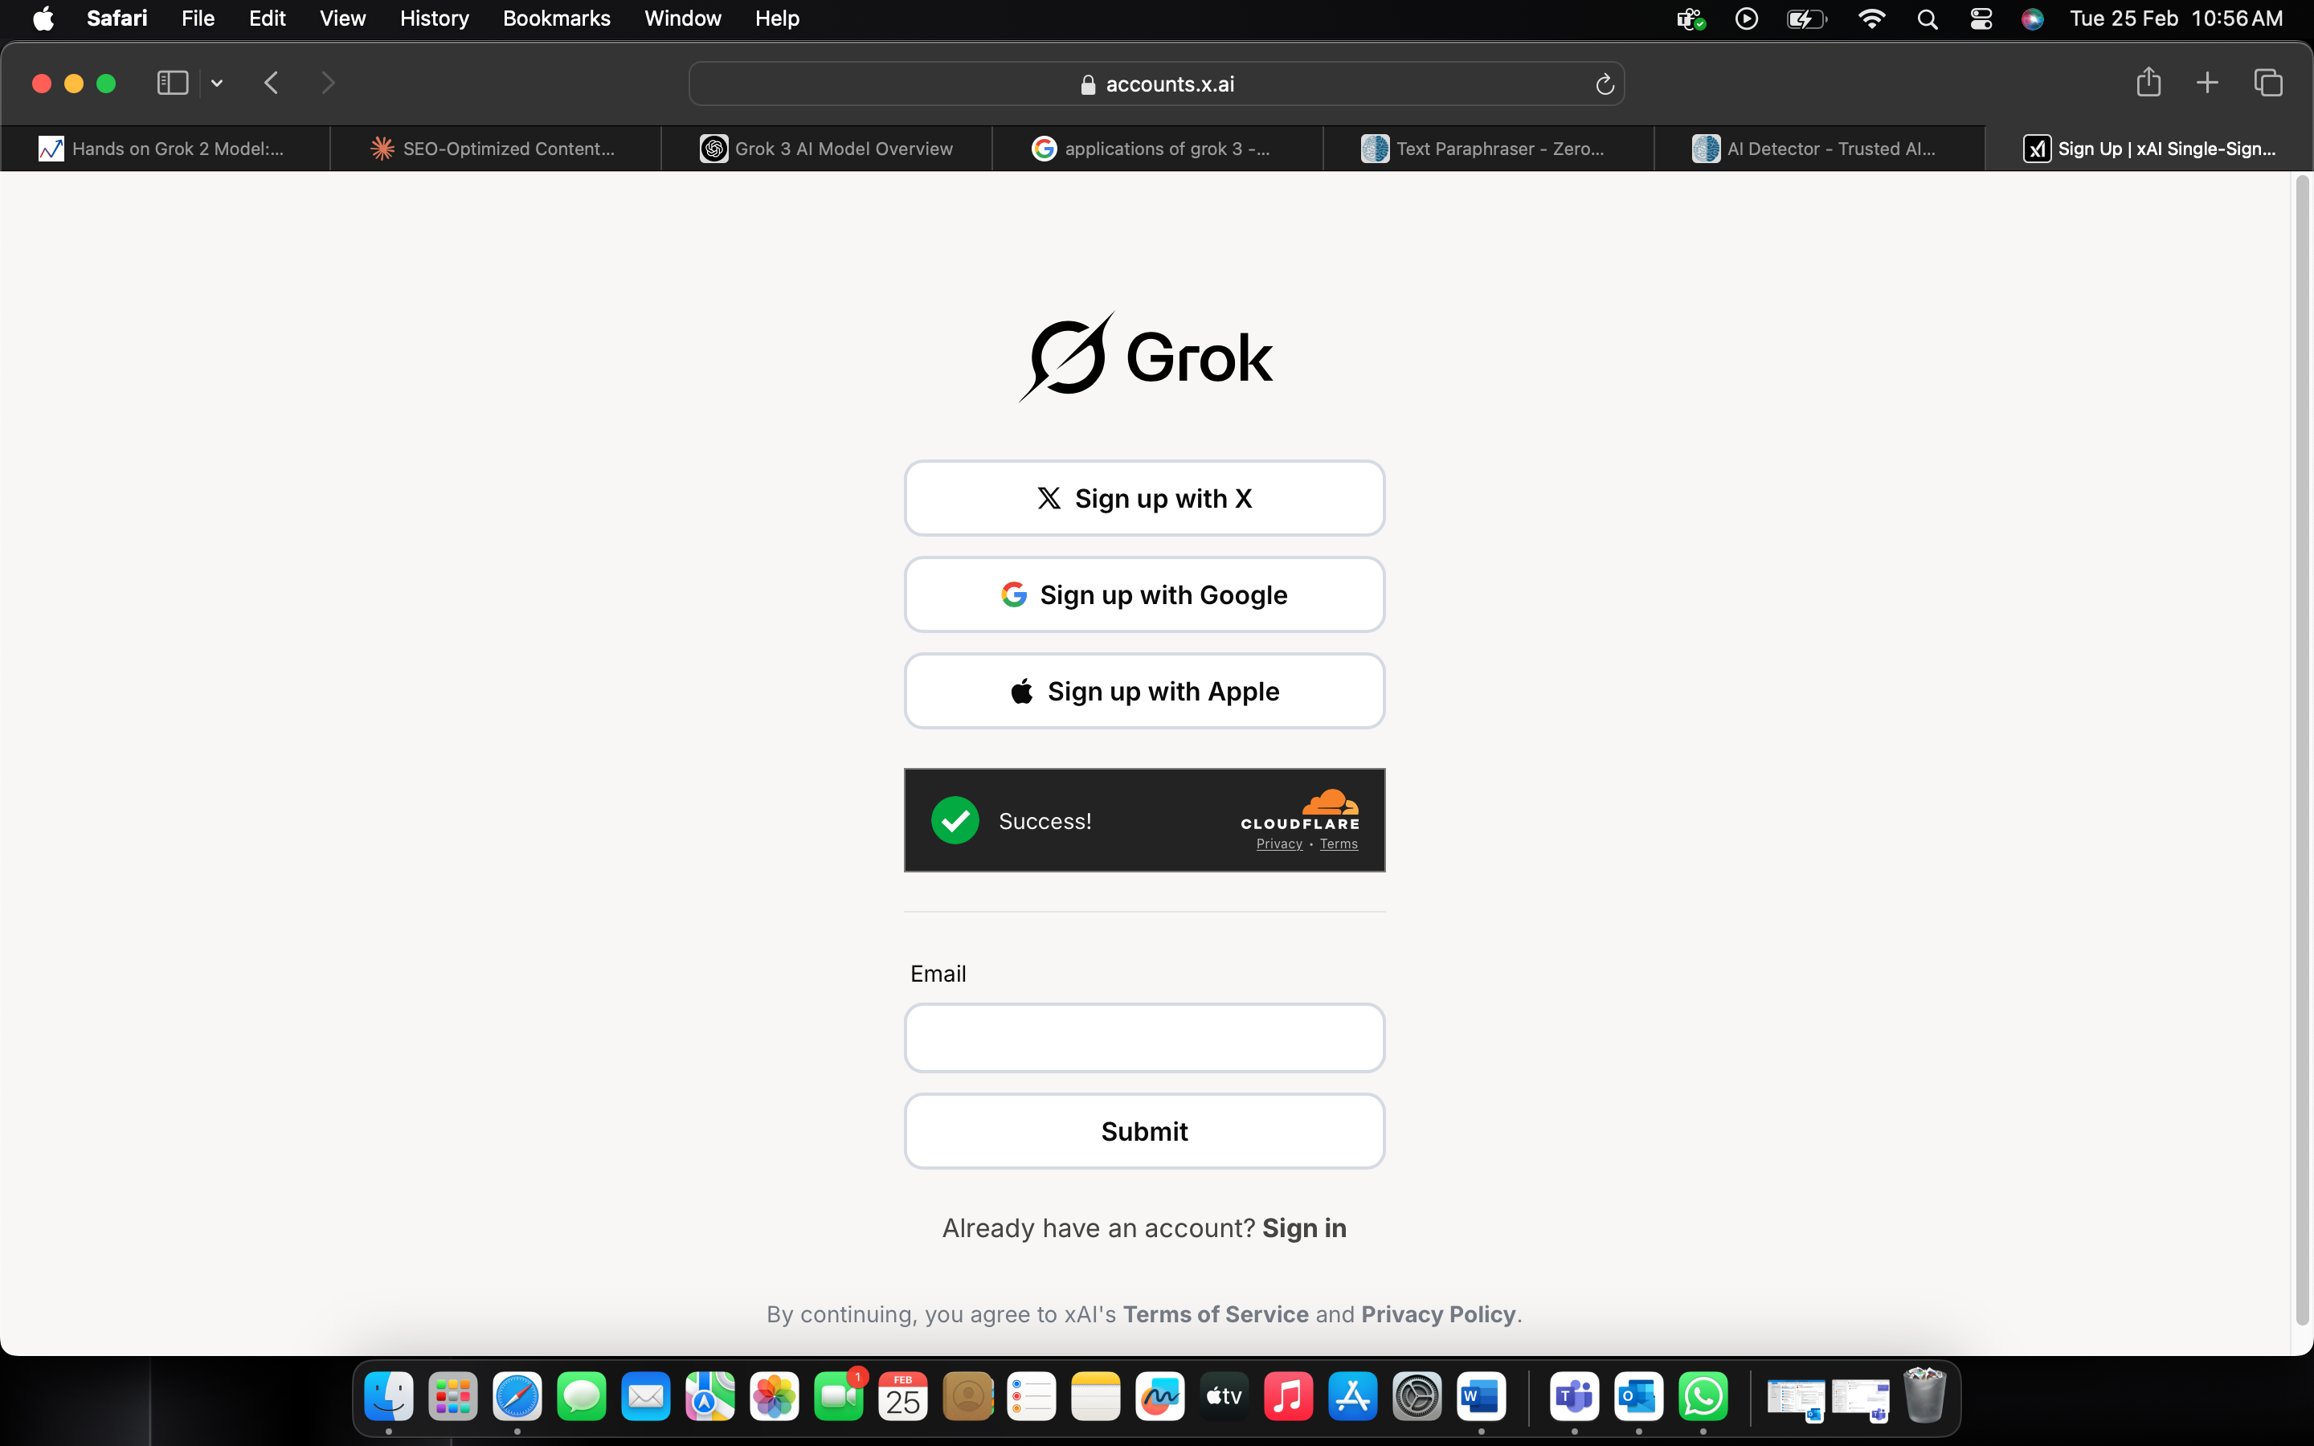The image size is (2314, 1446).
Task: Open Apple TV from the Dock
Action: [x=1224, y=1397]
